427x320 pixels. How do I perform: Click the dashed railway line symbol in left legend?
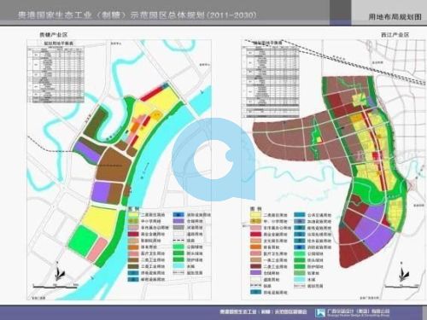178,241
